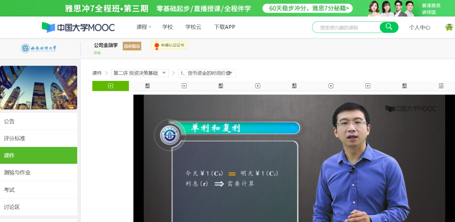The width and height of the screenshot is (455, 222).
Task: Click the green search magnifier button
Action: point(389,27)
